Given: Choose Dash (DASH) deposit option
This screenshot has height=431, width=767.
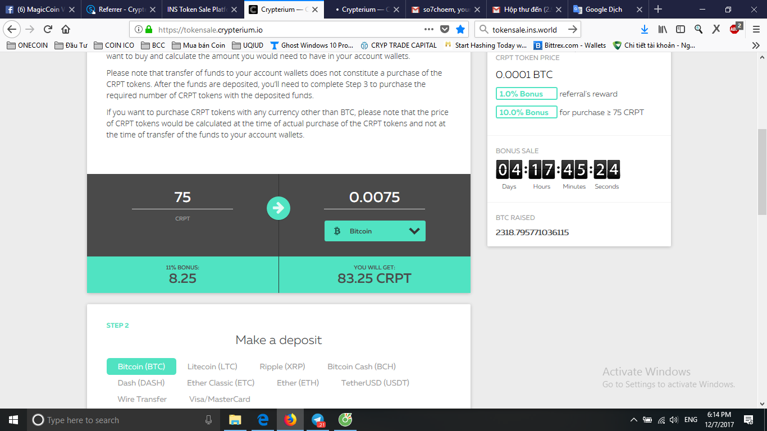Looking at the screenshot, I should pos(141,383).
